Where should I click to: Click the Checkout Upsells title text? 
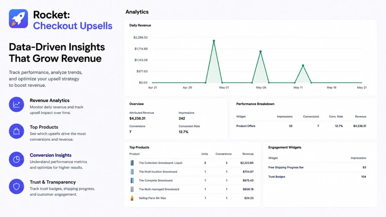pos(73,26)
